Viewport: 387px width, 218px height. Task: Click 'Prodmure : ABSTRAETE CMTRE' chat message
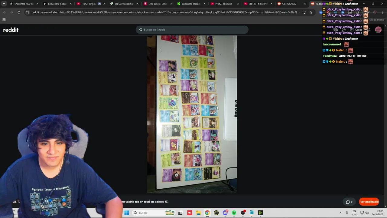point(345,56)
